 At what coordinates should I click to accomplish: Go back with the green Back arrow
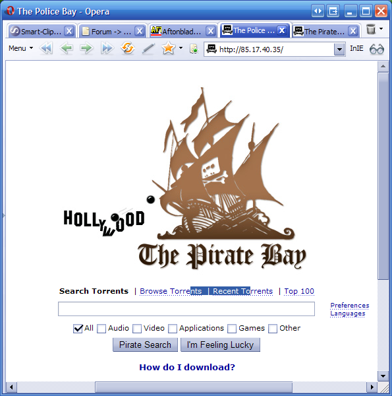click(67, 48)
